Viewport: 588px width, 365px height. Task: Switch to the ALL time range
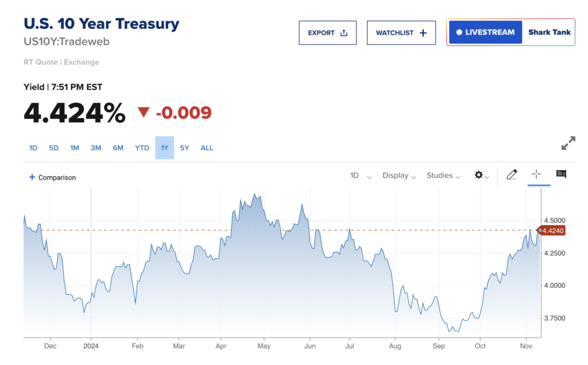coord(207,148)
